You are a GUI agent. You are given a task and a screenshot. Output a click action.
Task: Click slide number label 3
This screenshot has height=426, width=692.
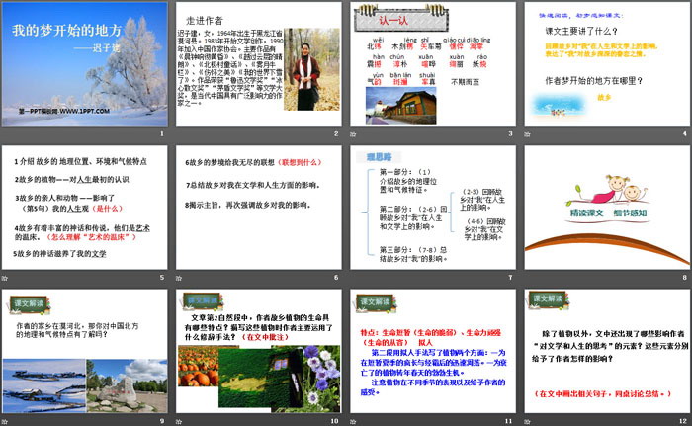(x=510, y=133)
